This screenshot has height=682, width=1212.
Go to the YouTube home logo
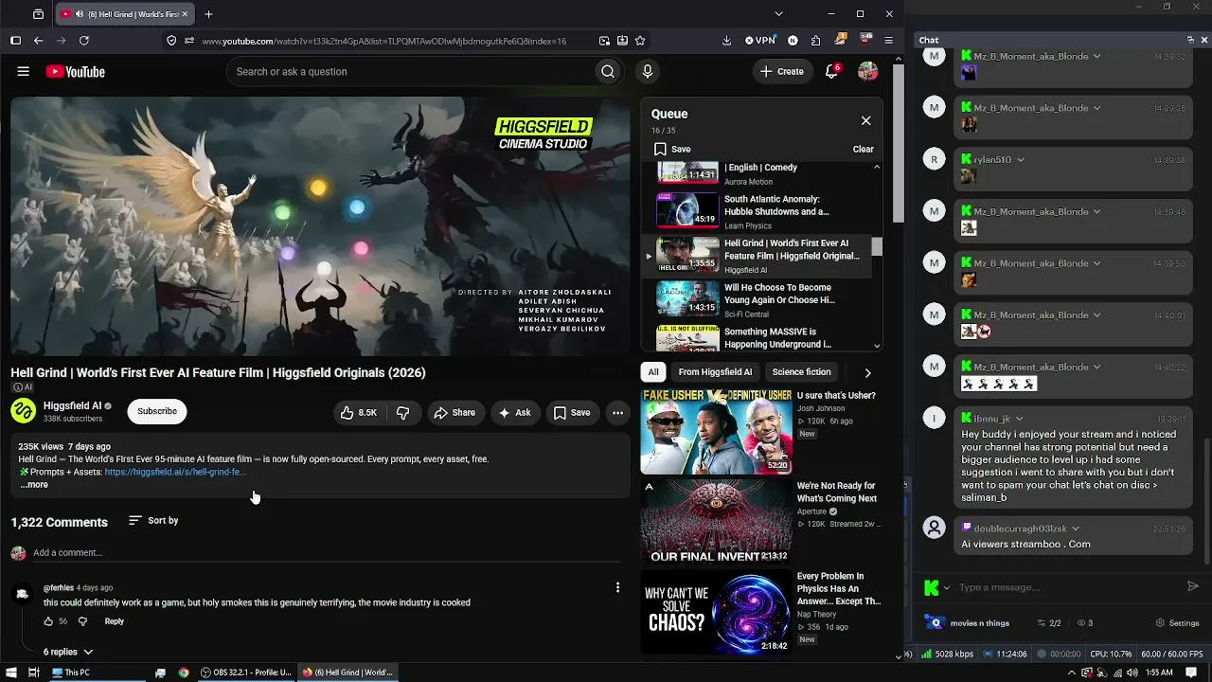pos(75,72)
